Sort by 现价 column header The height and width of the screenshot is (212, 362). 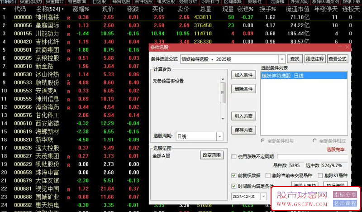(108, 9)
